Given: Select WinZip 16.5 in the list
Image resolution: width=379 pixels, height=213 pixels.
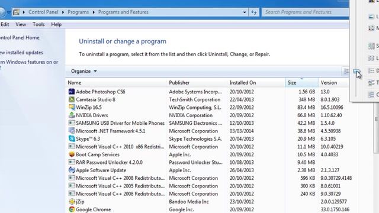Looking at the screenshot, I should click(x=89, y=108).
